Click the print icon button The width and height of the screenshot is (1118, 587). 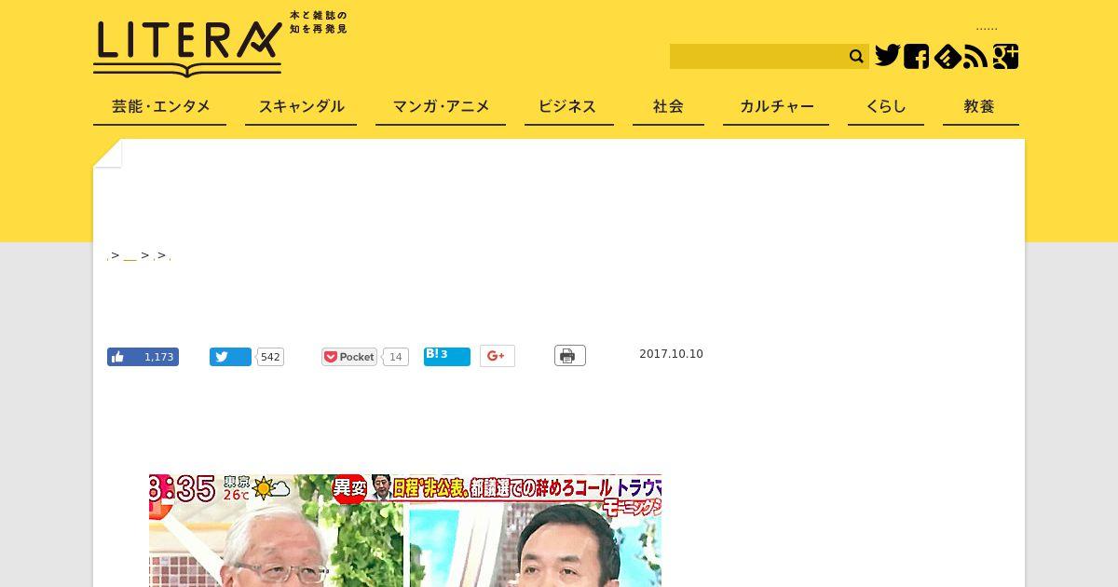tap(570, 356)
